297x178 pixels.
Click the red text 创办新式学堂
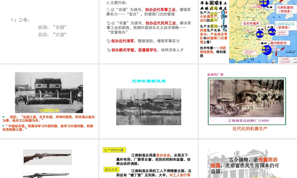coord(123,50)
